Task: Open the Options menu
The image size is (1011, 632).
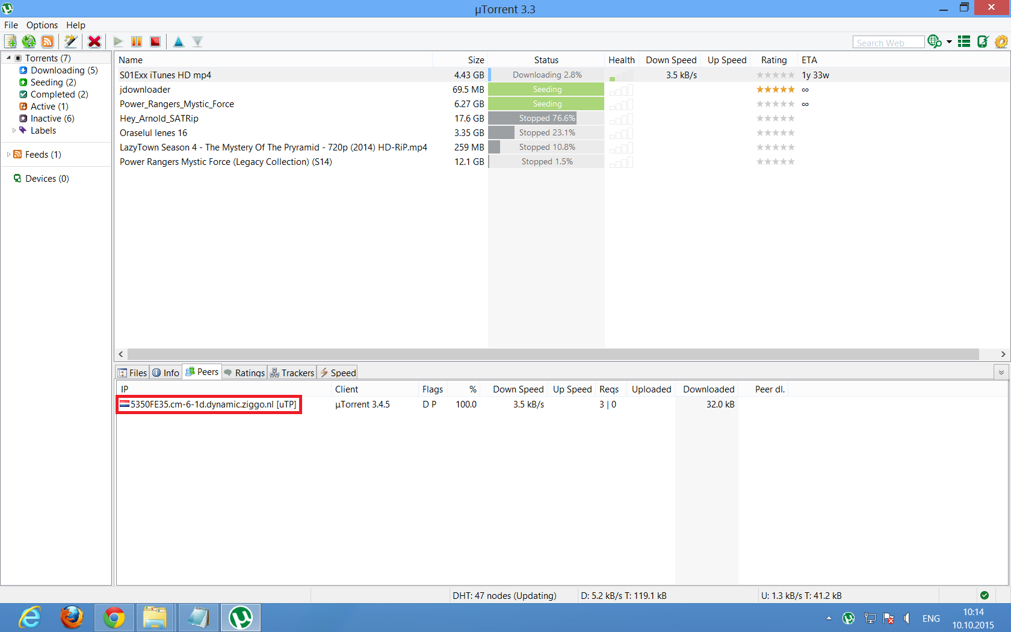Action: [42, 25]
